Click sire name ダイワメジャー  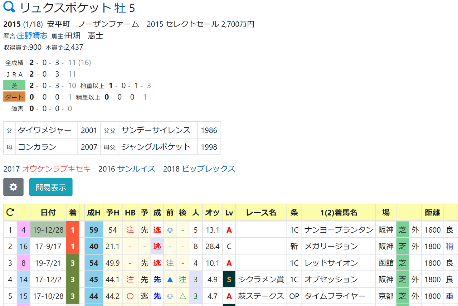click(45, 130)
